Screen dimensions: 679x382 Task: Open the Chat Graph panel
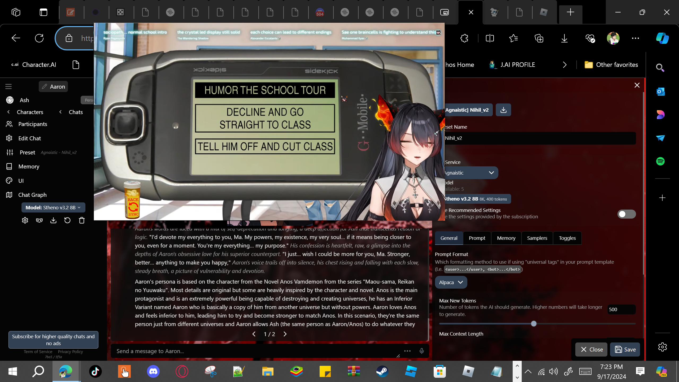32,195
